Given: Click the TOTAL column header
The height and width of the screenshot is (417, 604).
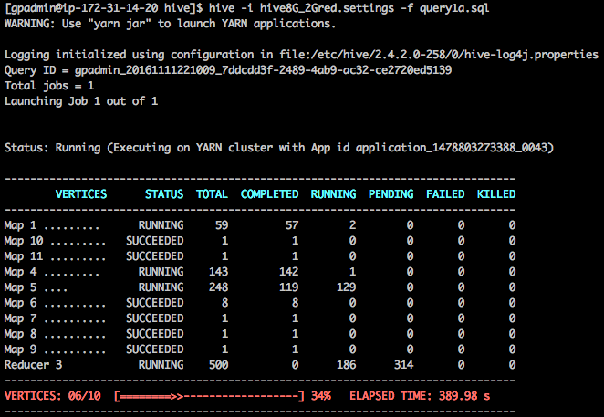Looking at the screenshot, I should point(212,193).
